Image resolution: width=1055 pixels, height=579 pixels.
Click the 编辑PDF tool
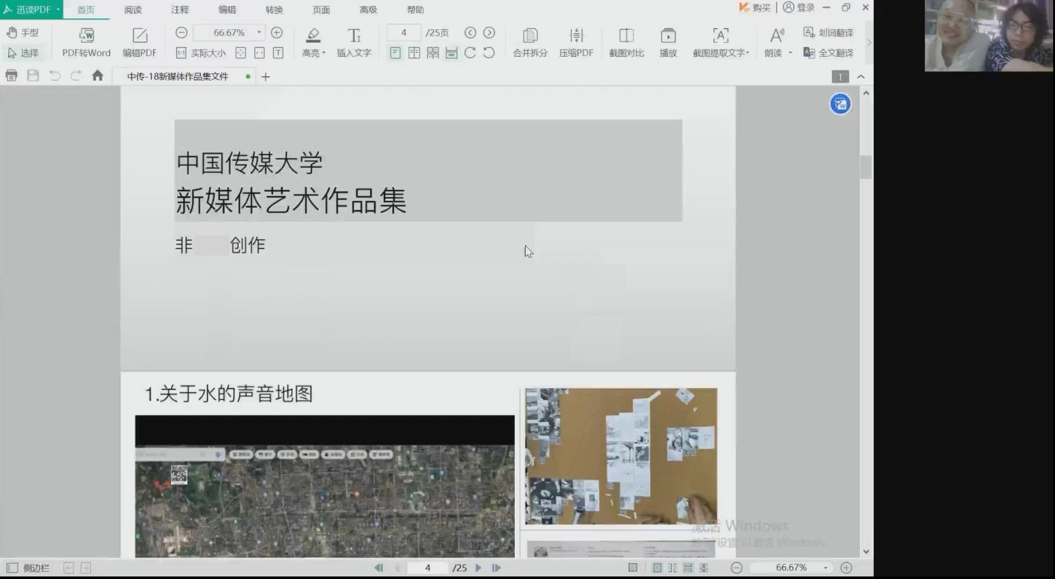[x=139, y=41]
